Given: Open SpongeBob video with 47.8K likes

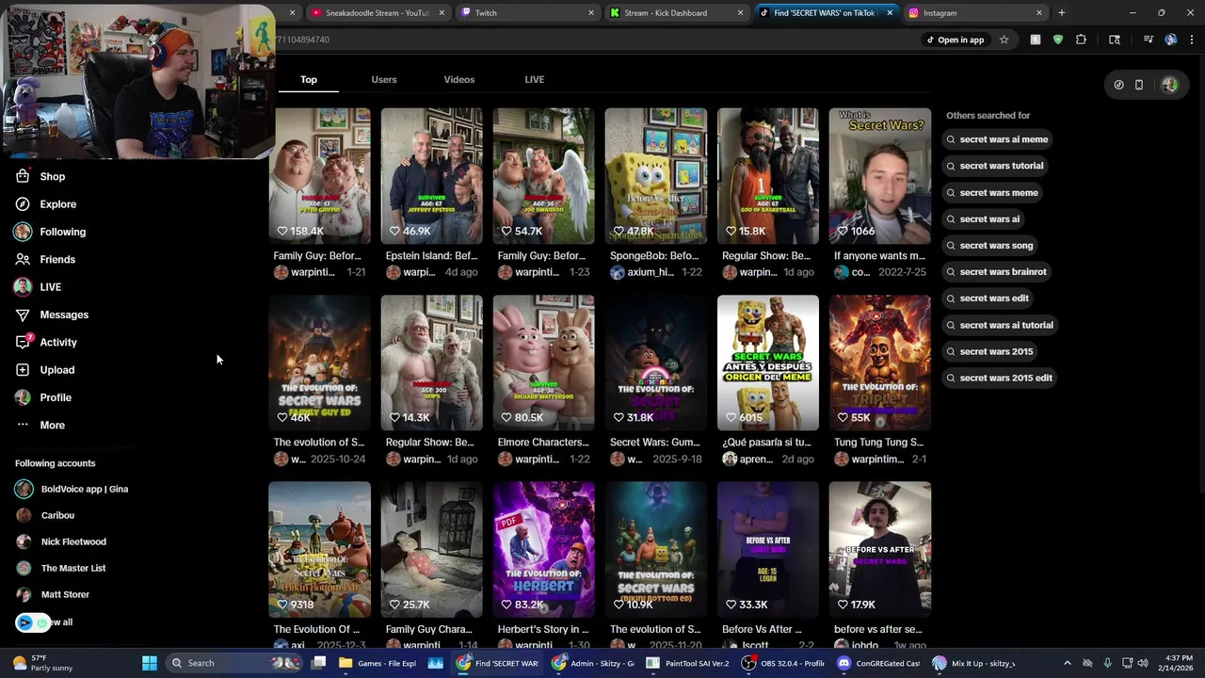Looking at the screenshot, I should point(656,176).
